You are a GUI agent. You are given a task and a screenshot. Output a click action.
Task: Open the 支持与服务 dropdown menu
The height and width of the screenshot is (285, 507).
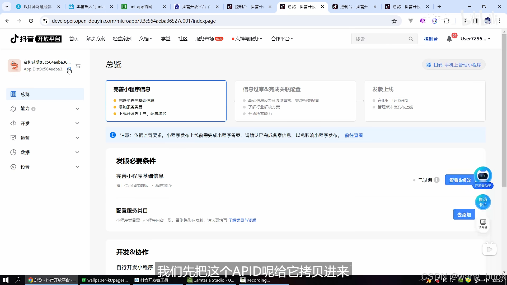click(x=247, y=39)
